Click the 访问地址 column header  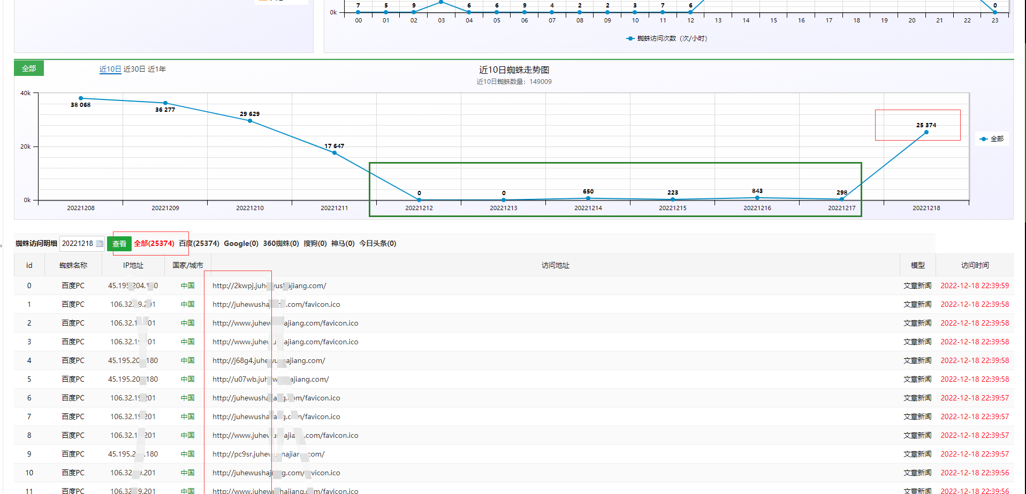(x=556, y=265)
